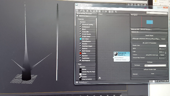This screenshot has width=170, height=96.
Task: Toggle Show Background in Preview
Action: click(x=99, y=11)
